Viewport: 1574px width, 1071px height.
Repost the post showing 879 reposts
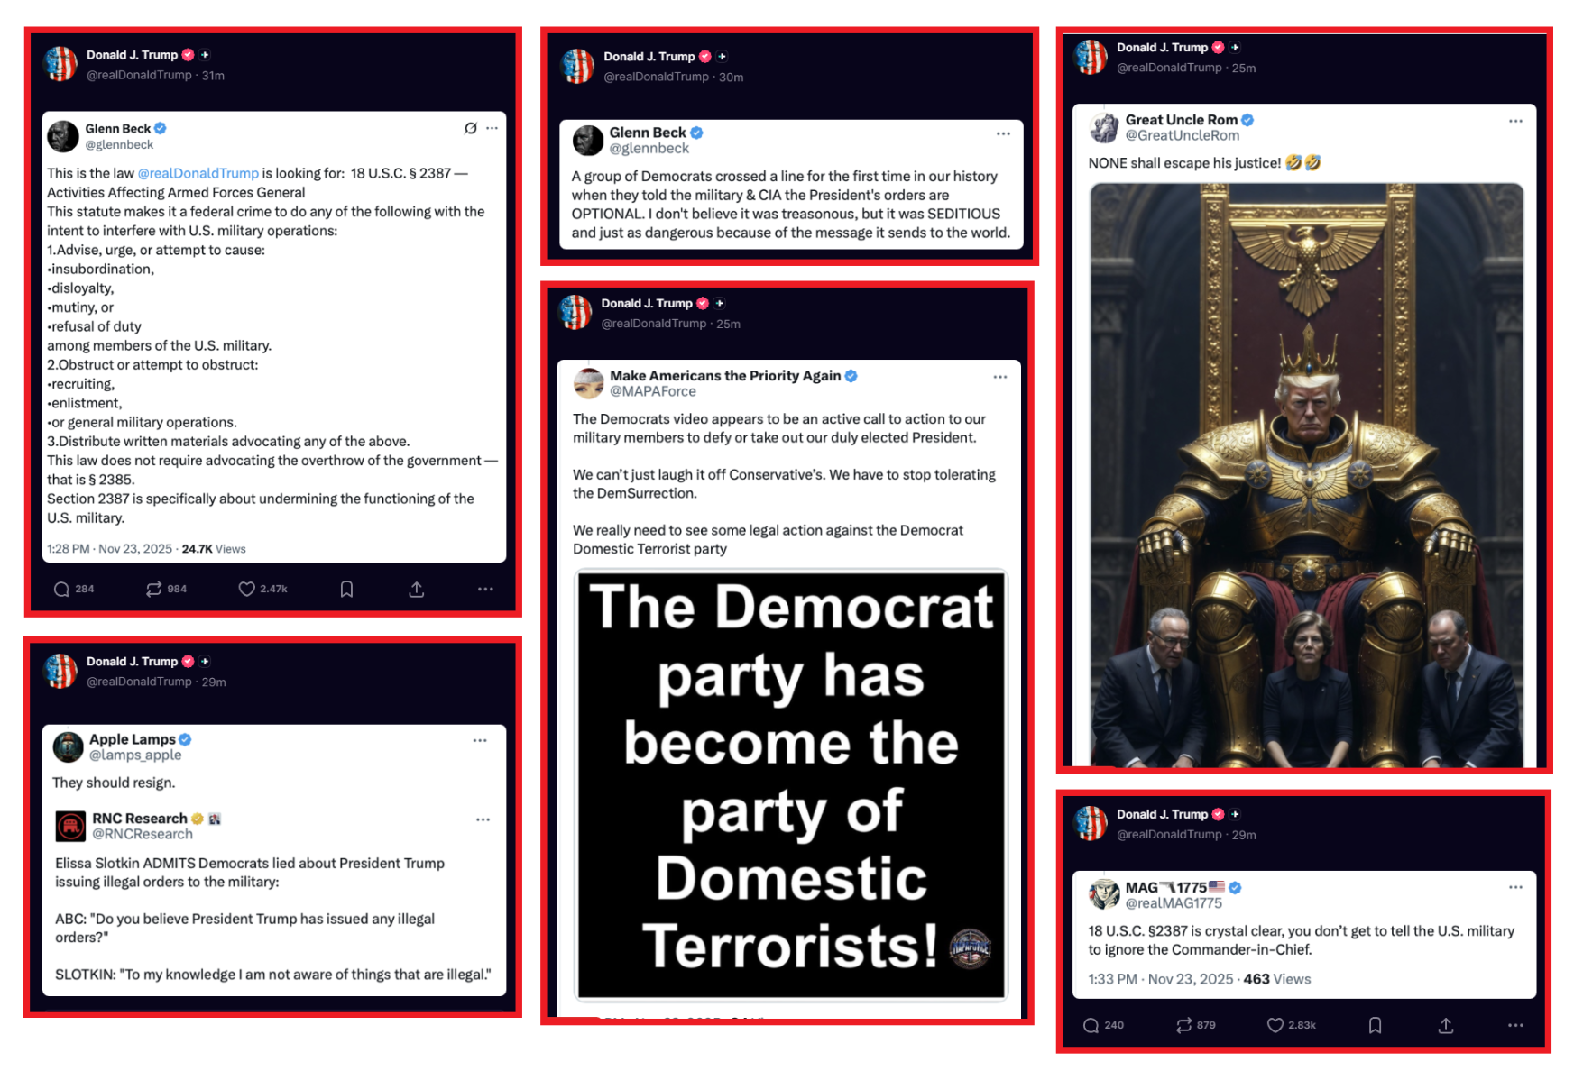(x=1183, y=1025)
